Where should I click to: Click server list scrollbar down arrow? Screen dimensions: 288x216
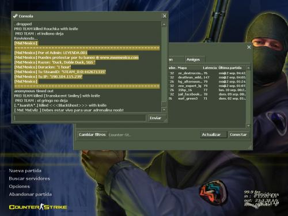click(x=248, y=126)
